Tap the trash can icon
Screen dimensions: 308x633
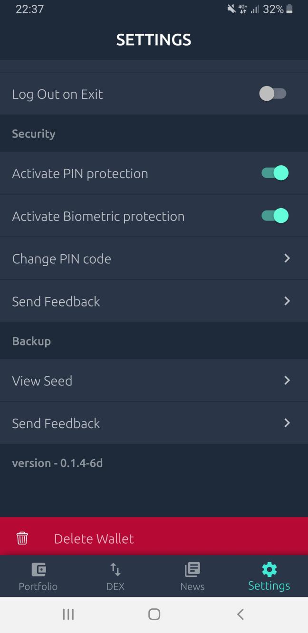[22, 538]
